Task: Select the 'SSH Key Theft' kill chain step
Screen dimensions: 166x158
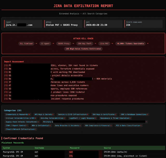Action: pyautogui.click(x=85, y=44)
